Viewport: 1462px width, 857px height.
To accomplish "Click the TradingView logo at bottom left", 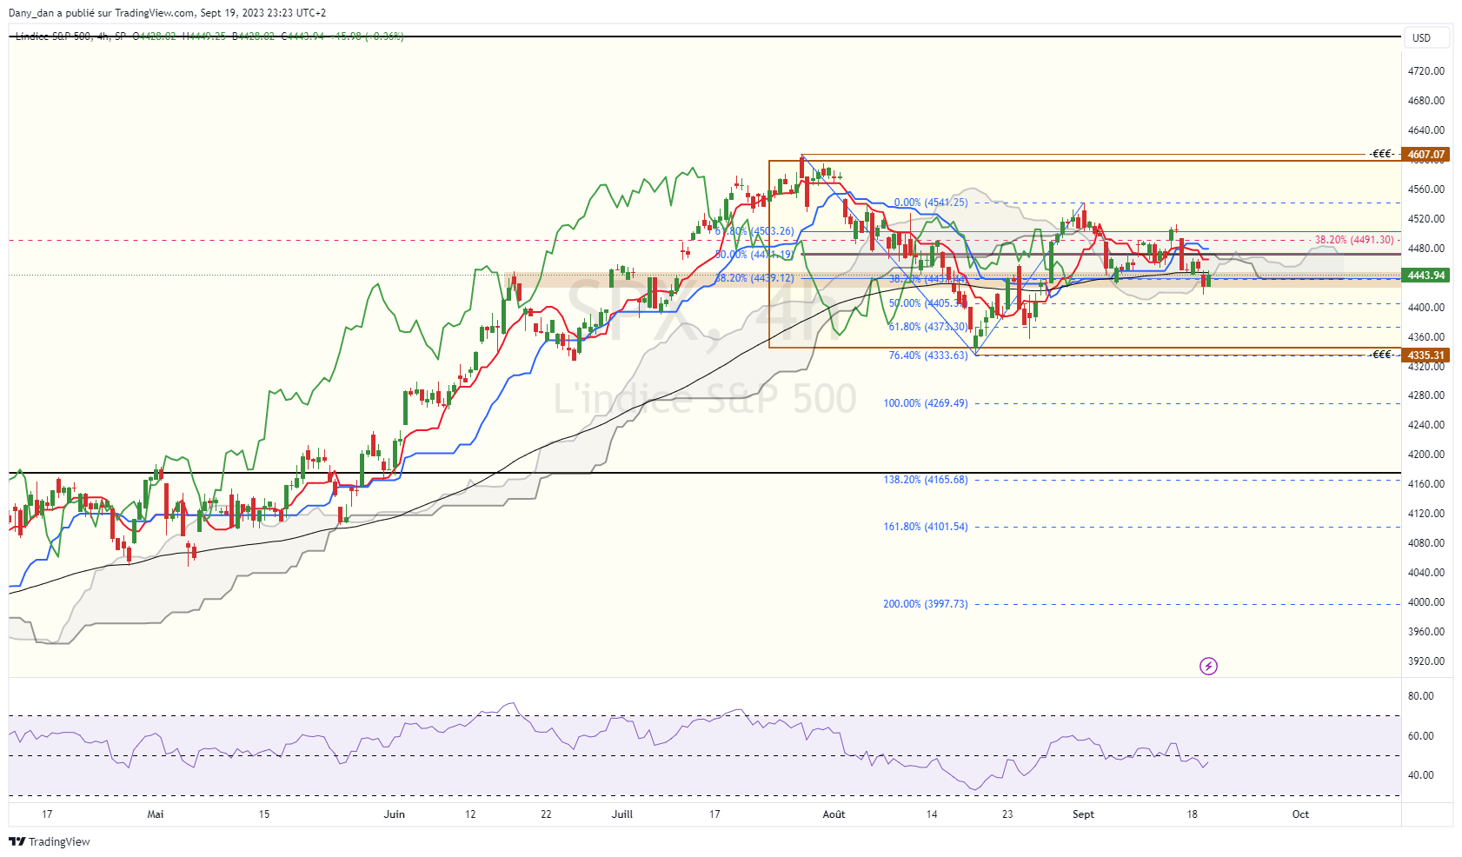I will (x=50, y=841).
